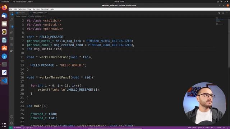Click the unsaved dot on order_violation.c tab
Image resolution: width=230 pixels, height=129 pixels.
click(x=46, y=13)
